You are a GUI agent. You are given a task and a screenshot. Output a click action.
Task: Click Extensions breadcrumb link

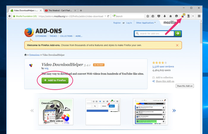[x=34, y=55]
